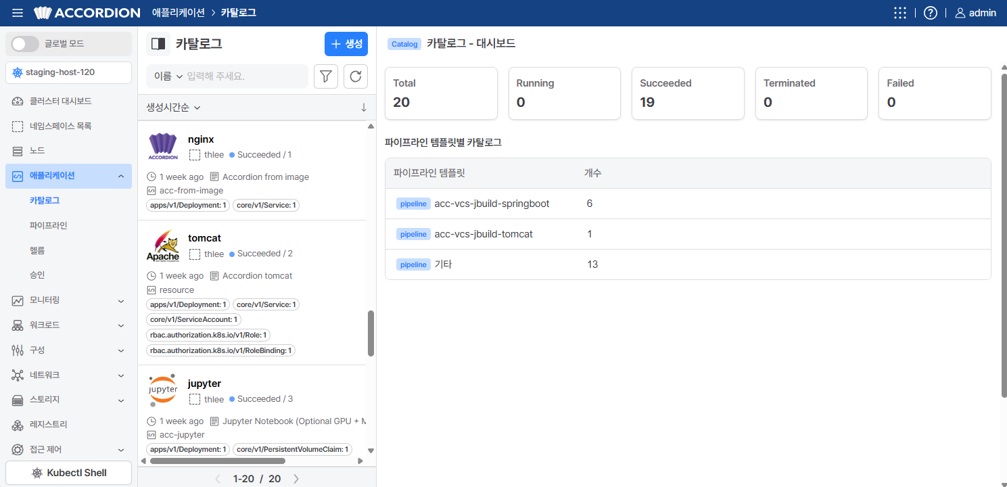Select the 기타 pipeline row
The height and width of the screenshot is (487, 1007).
(688, 264)
